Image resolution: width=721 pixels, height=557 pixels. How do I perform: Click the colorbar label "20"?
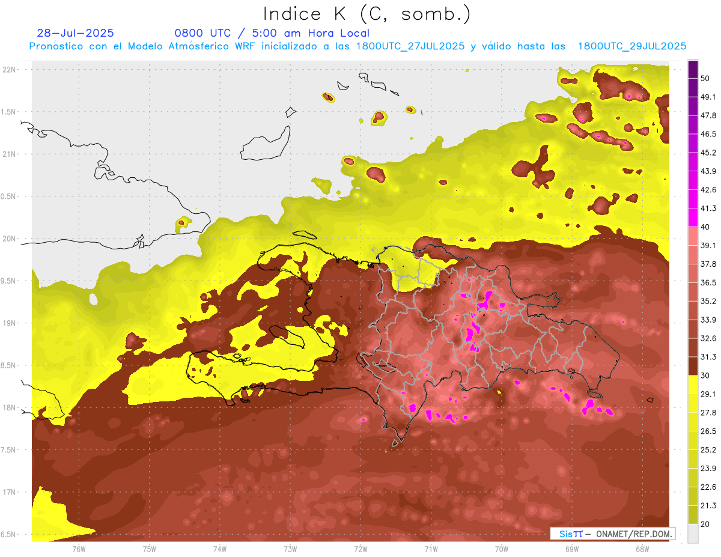705,524
